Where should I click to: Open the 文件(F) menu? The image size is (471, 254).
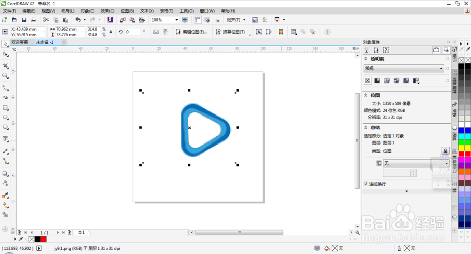point(9,11)
